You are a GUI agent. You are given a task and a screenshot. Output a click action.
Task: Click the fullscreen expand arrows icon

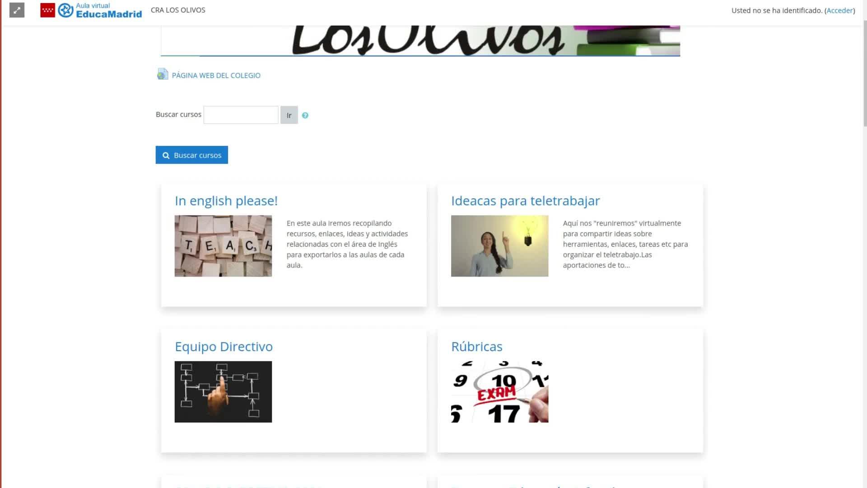pos(17,10)
